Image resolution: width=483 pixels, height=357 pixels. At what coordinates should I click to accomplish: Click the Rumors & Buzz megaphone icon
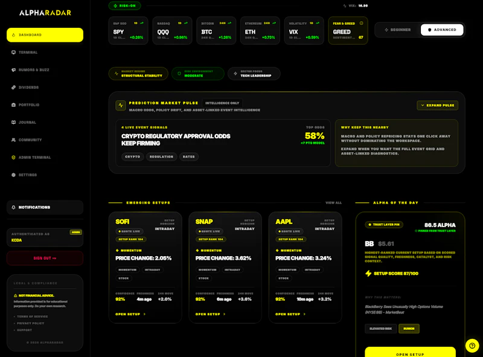click(x=13, y=70)
